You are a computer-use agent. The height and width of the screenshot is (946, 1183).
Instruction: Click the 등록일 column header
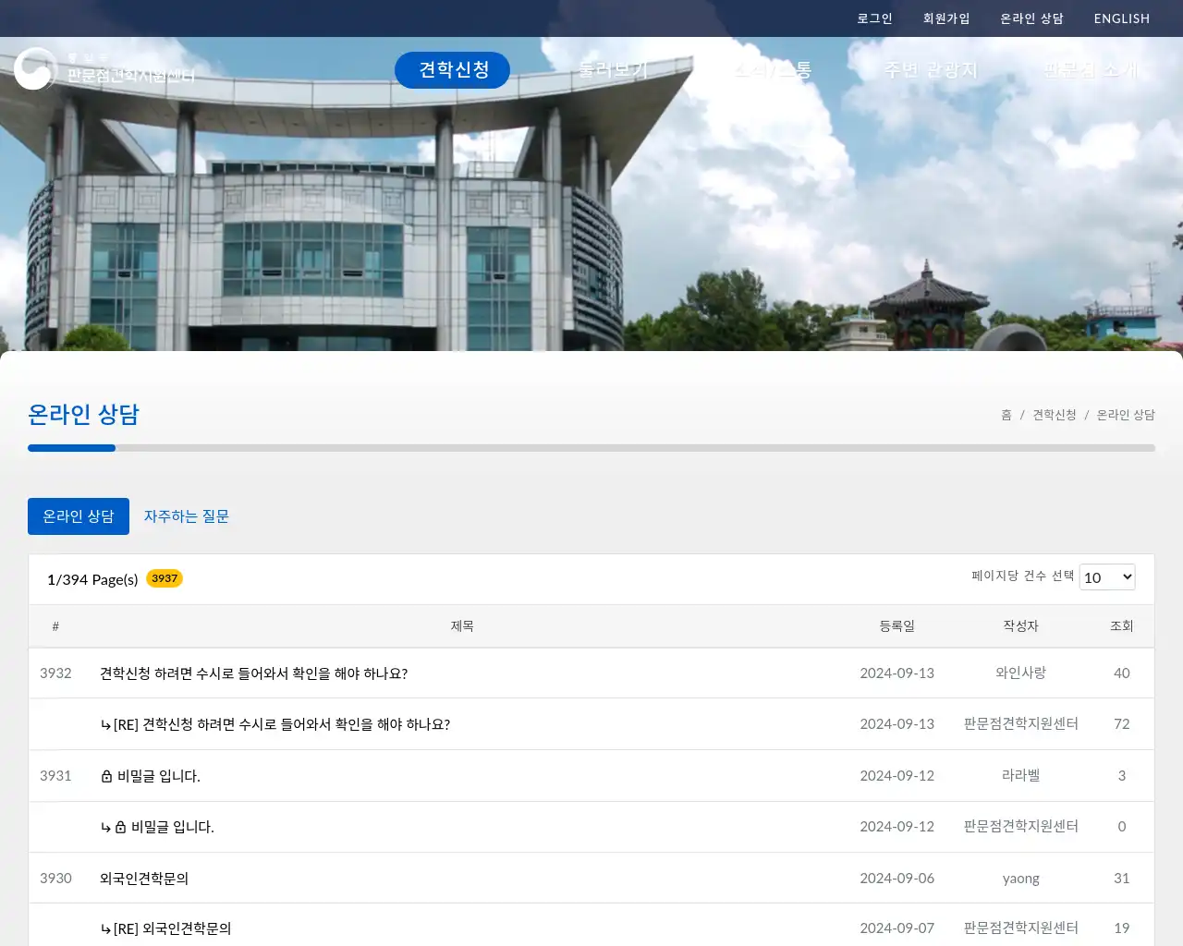click(896, 626)
